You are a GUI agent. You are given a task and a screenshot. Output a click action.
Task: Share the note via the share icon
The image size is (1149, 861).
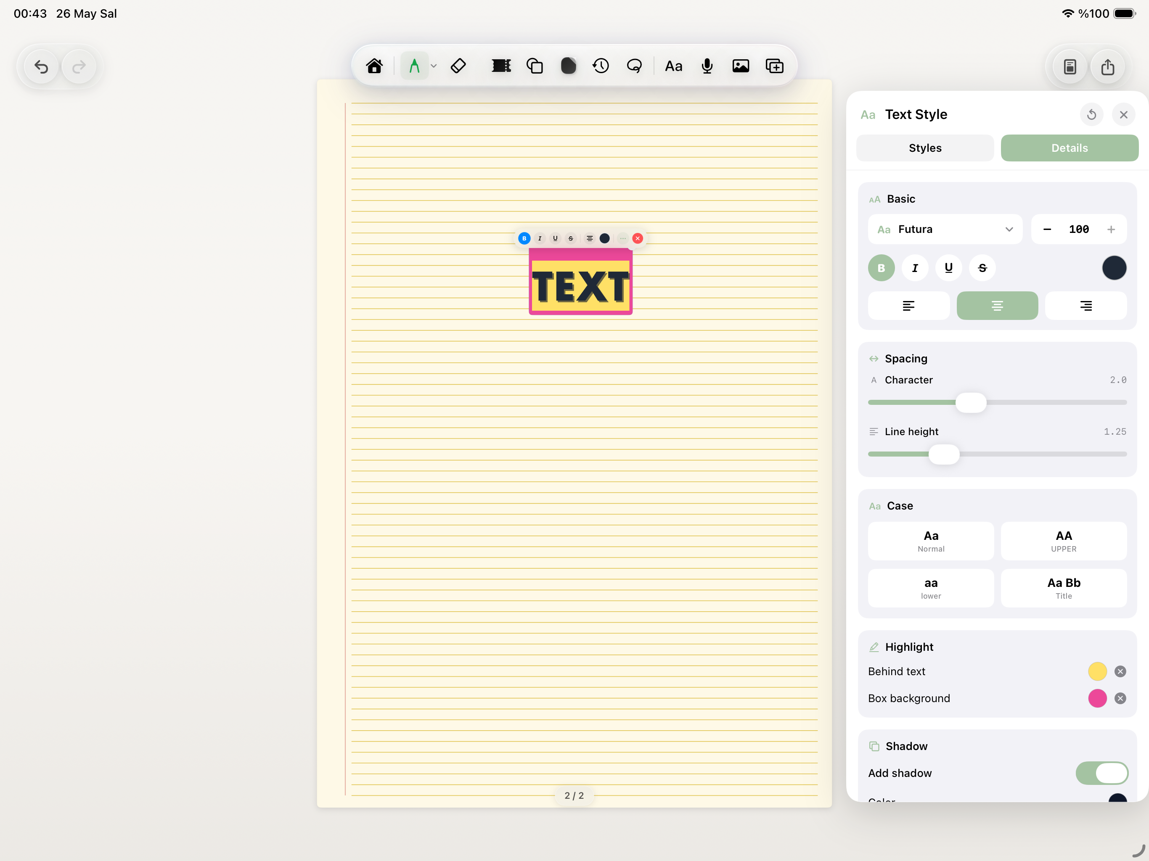click(x=1107, y=67)
